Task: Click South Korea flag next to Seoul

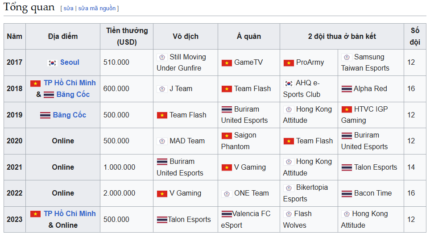Action: (x=52, y=63)
